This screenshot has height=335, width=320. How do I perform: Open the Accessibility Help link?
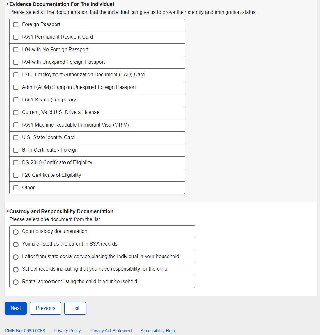157,331
